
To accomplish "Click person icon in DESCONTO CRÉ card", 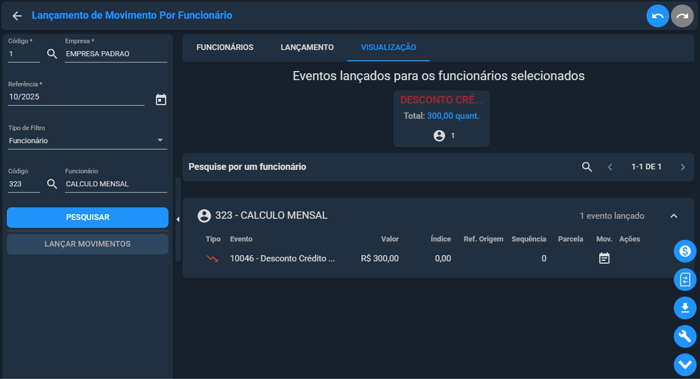I will [439, 136].
